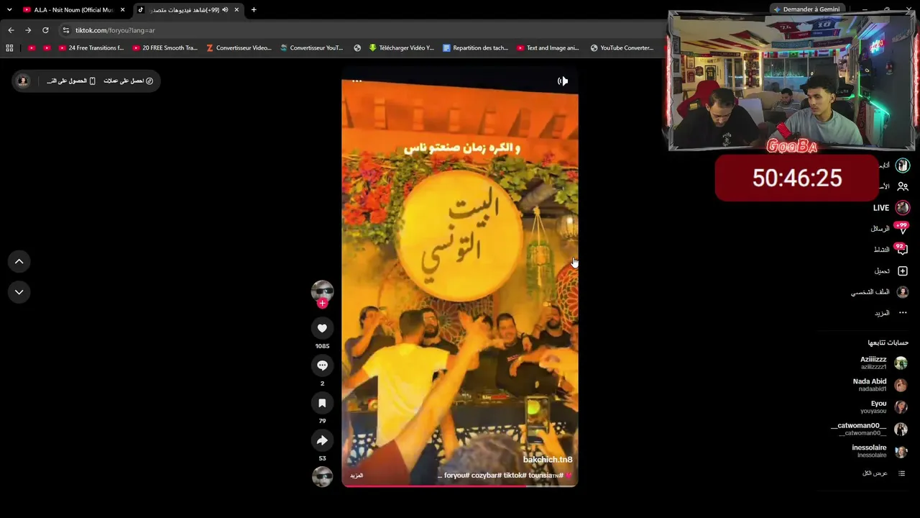Image resolution: width=920 pixels, height=518 pixels.
Task: Open the Nada Abid followed account
Action: pyautogui.click(x=880, y=385)
